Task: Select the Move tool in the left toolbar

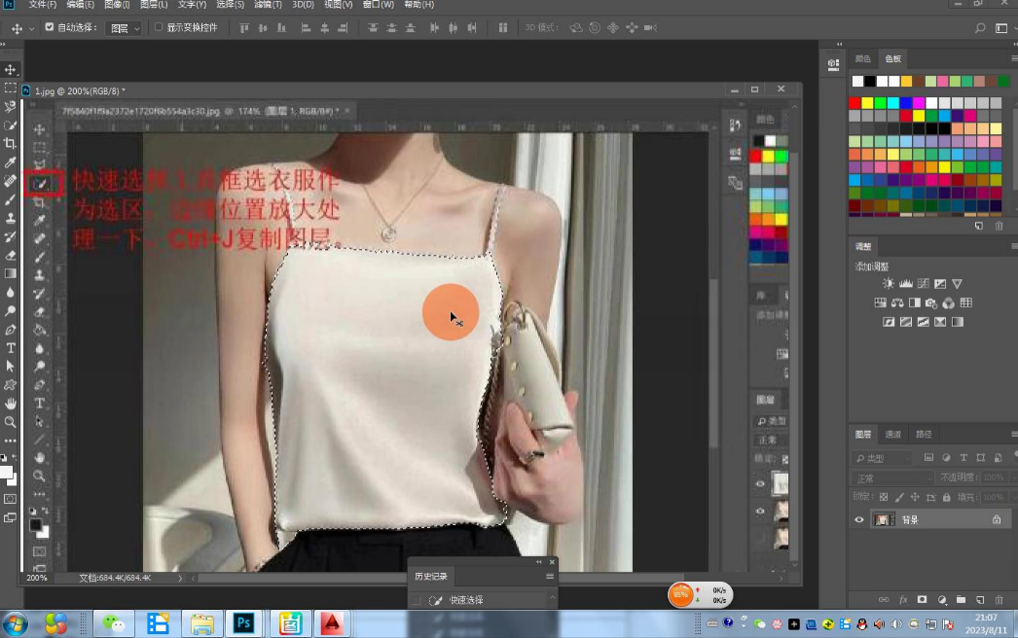Action: tap(11, 69)
